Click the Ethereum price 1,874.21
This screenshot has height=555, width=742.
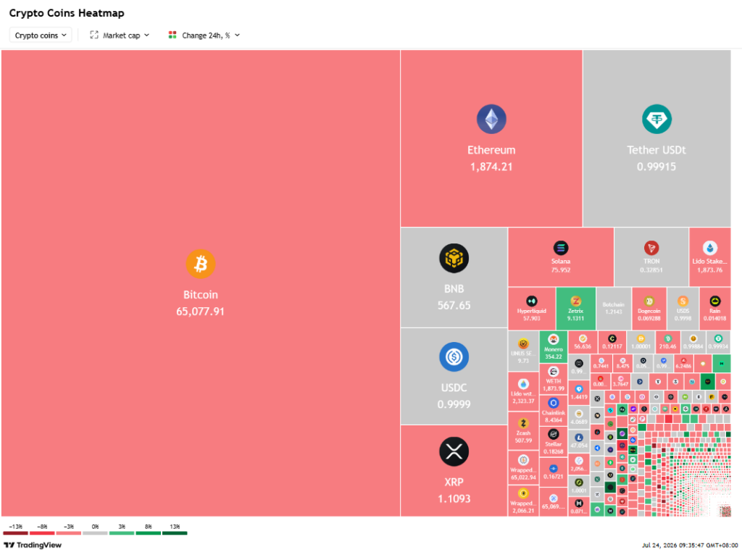491,167
